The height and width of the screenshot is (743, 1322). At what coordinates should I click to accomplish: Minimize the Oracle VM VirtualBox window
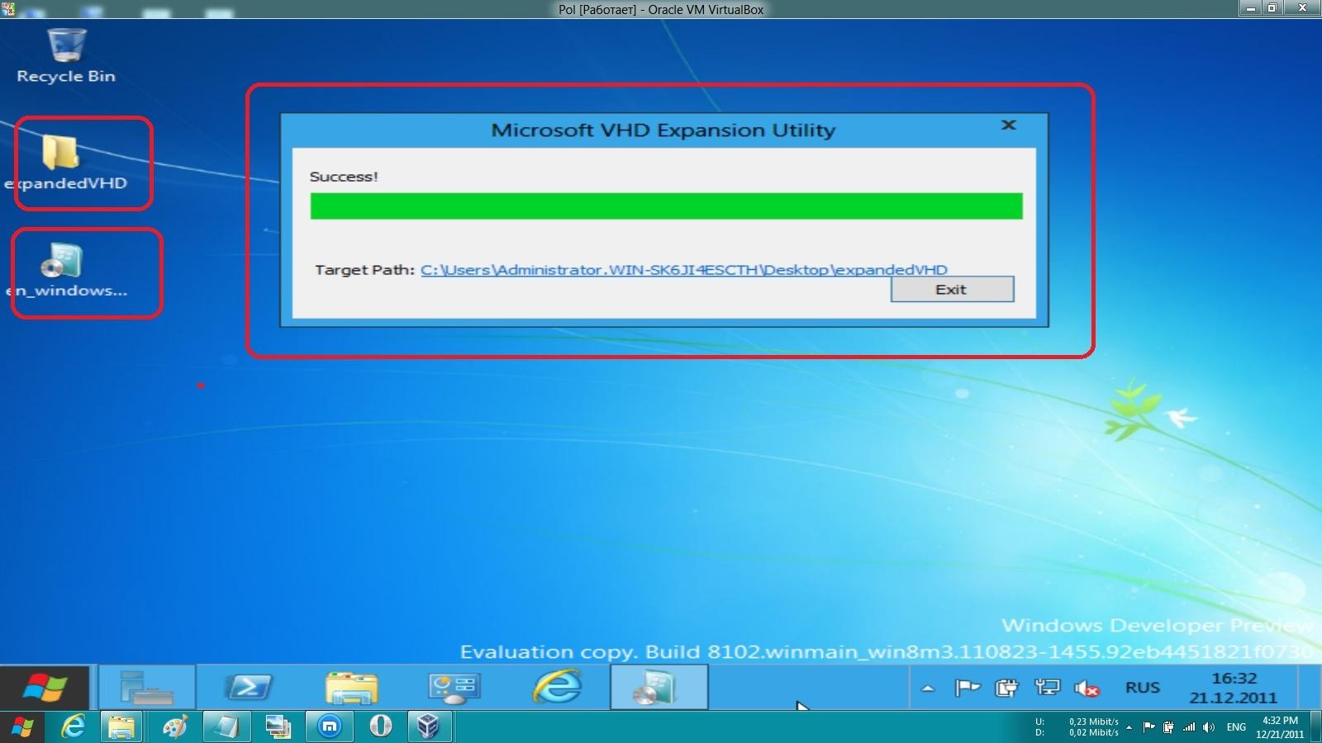[1250, 8]
